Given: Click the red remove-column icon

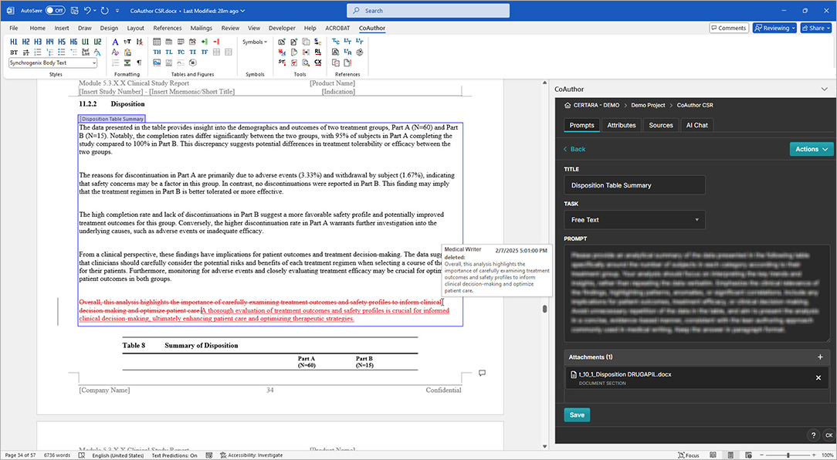Looking at the screenshot, I should [x=217, y=42].
